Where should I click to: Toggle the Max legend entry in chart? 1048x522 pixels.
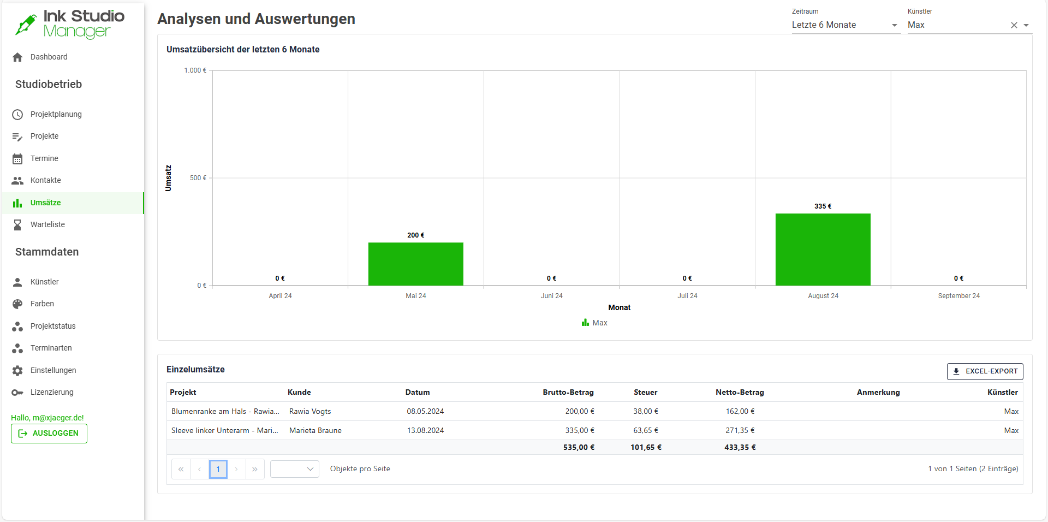click(x=594, y=323)
